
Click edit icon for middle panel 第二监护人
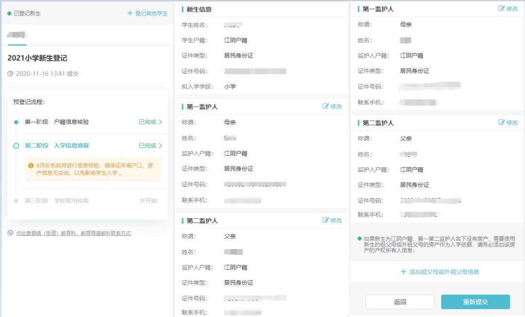(325, 220)
